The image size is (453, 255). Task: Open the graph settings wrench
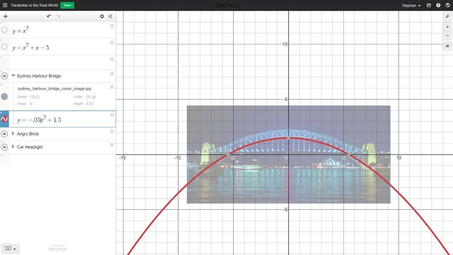(447, 17)
